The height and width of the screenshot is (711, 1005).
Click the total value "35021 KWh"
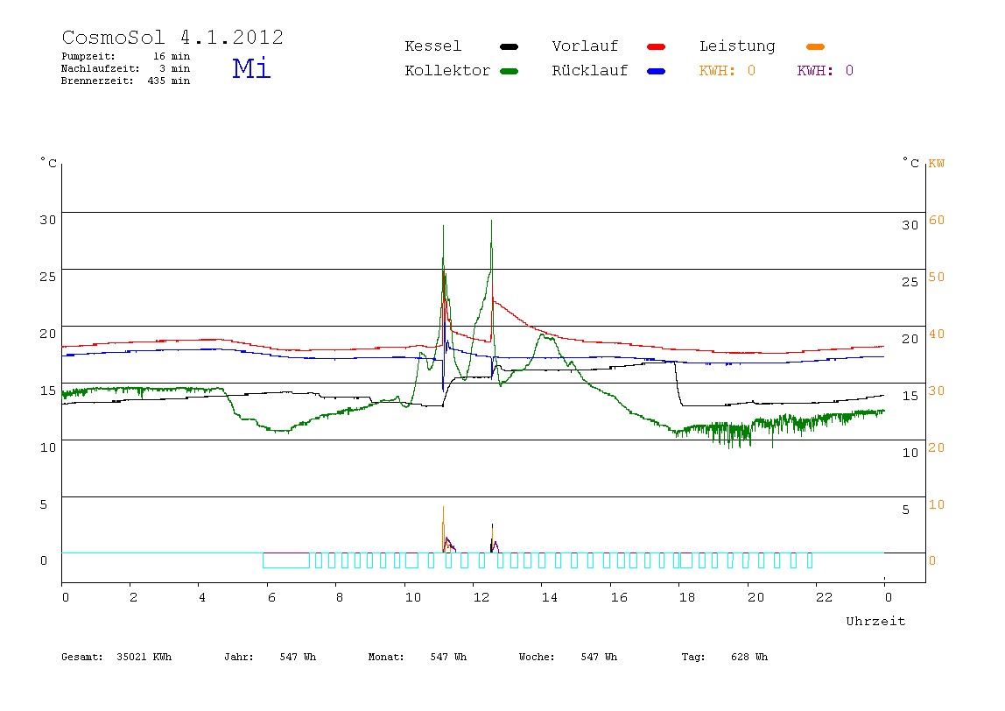pos(144,657)
